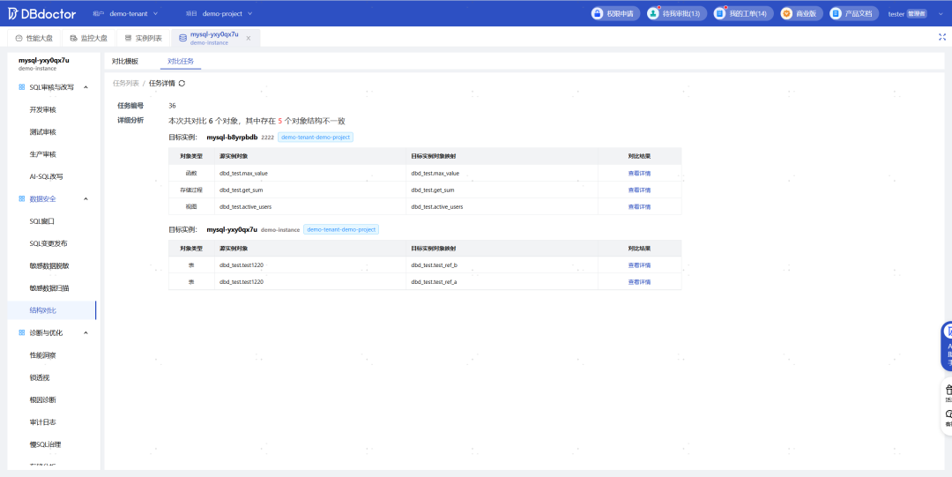Click the 数据安全 grid icon

tap(22, 198)
